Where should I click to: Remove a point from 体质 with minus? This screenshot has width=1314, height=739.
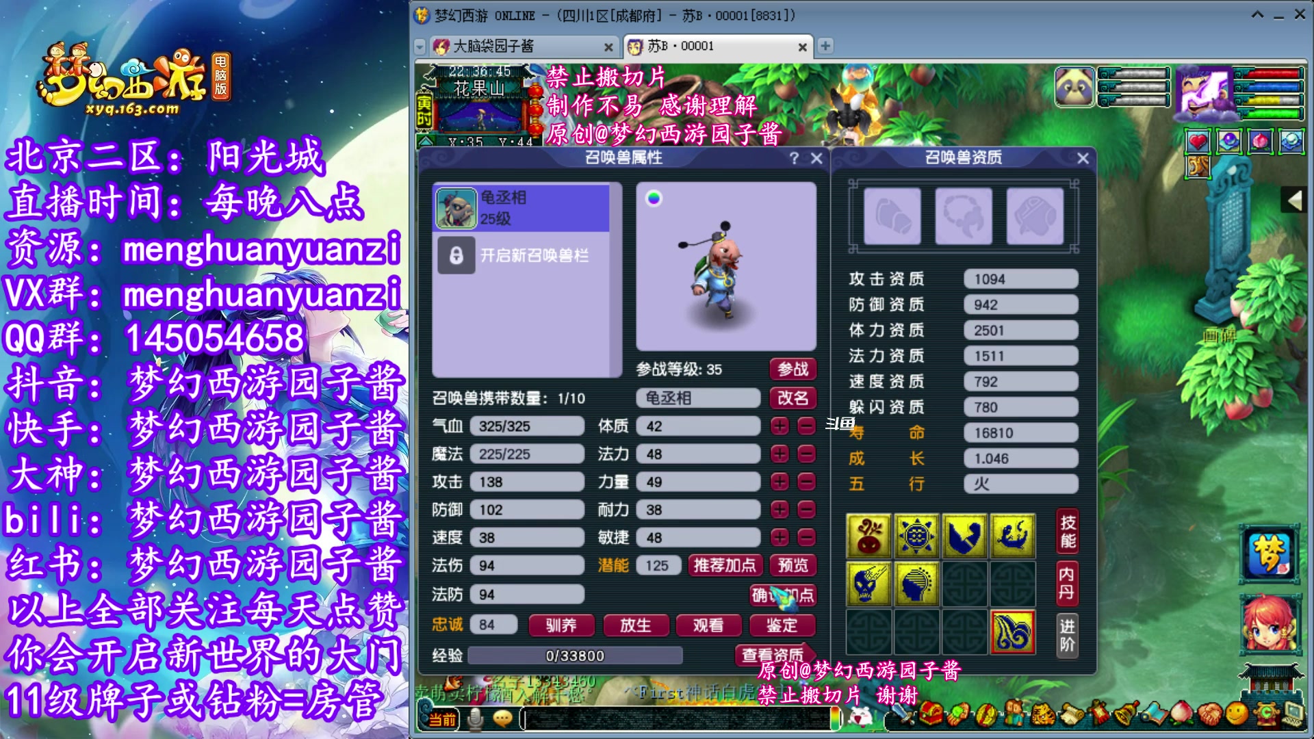(807, 426)
